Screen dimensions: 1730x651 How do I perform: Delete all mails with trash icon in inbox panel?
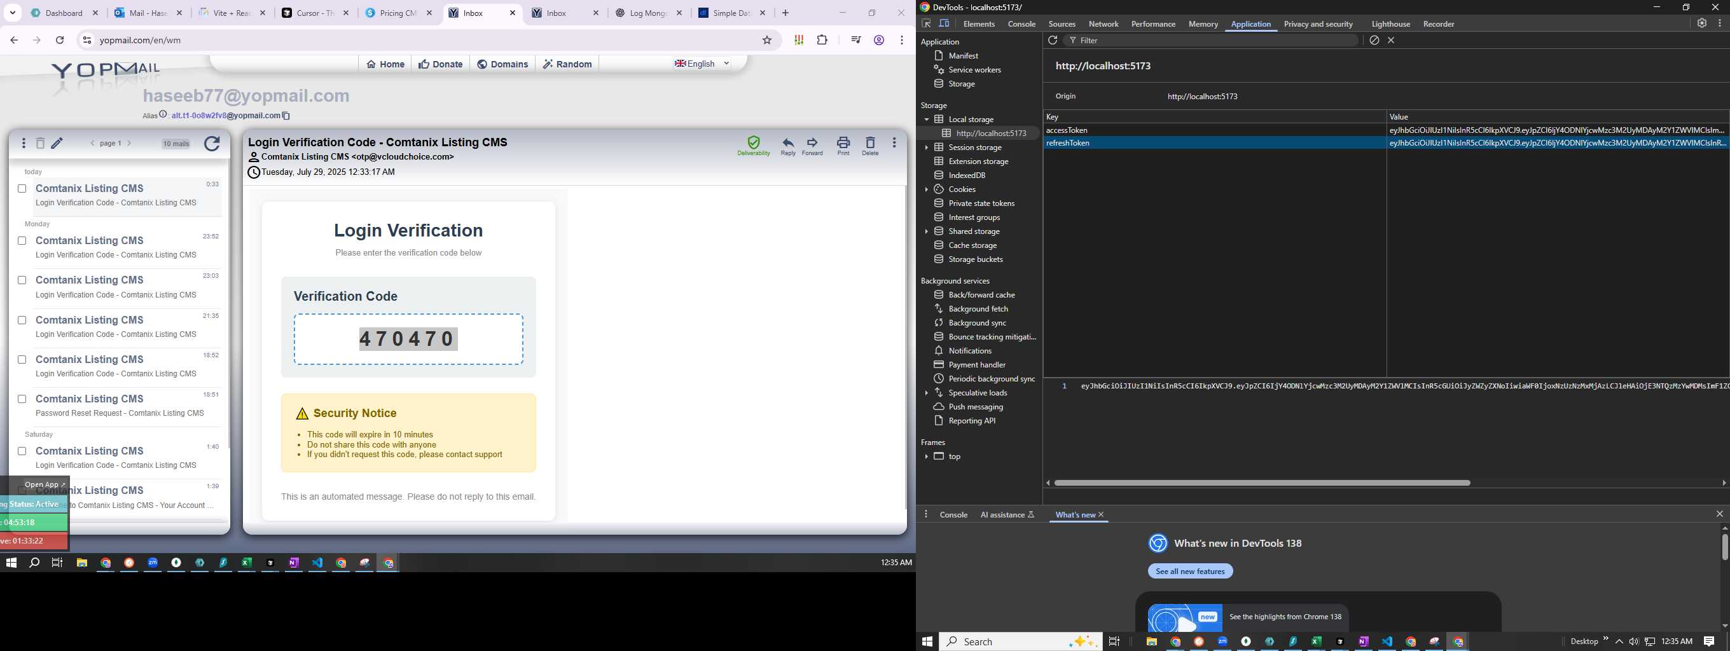click(x=40, y=143)
